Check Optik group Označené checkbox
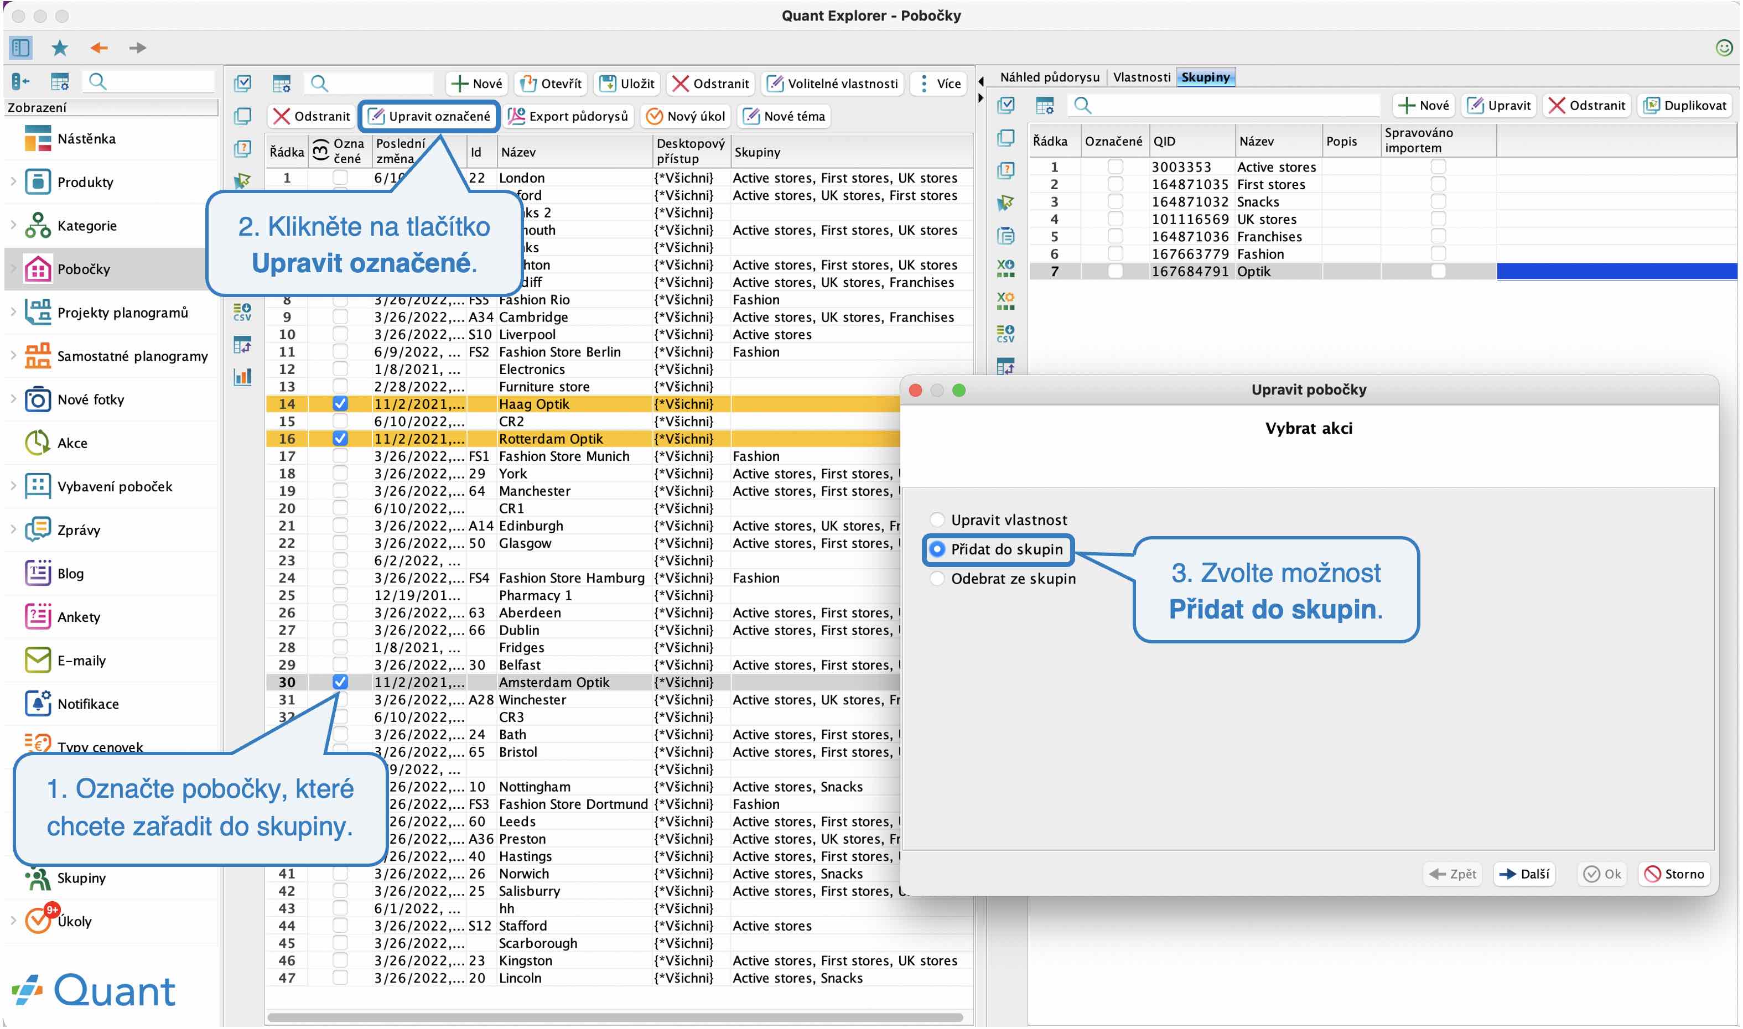Image resolution: width=1743 pixels, height=1029 pixels. pyautogui.click(x=1115, y=271)
